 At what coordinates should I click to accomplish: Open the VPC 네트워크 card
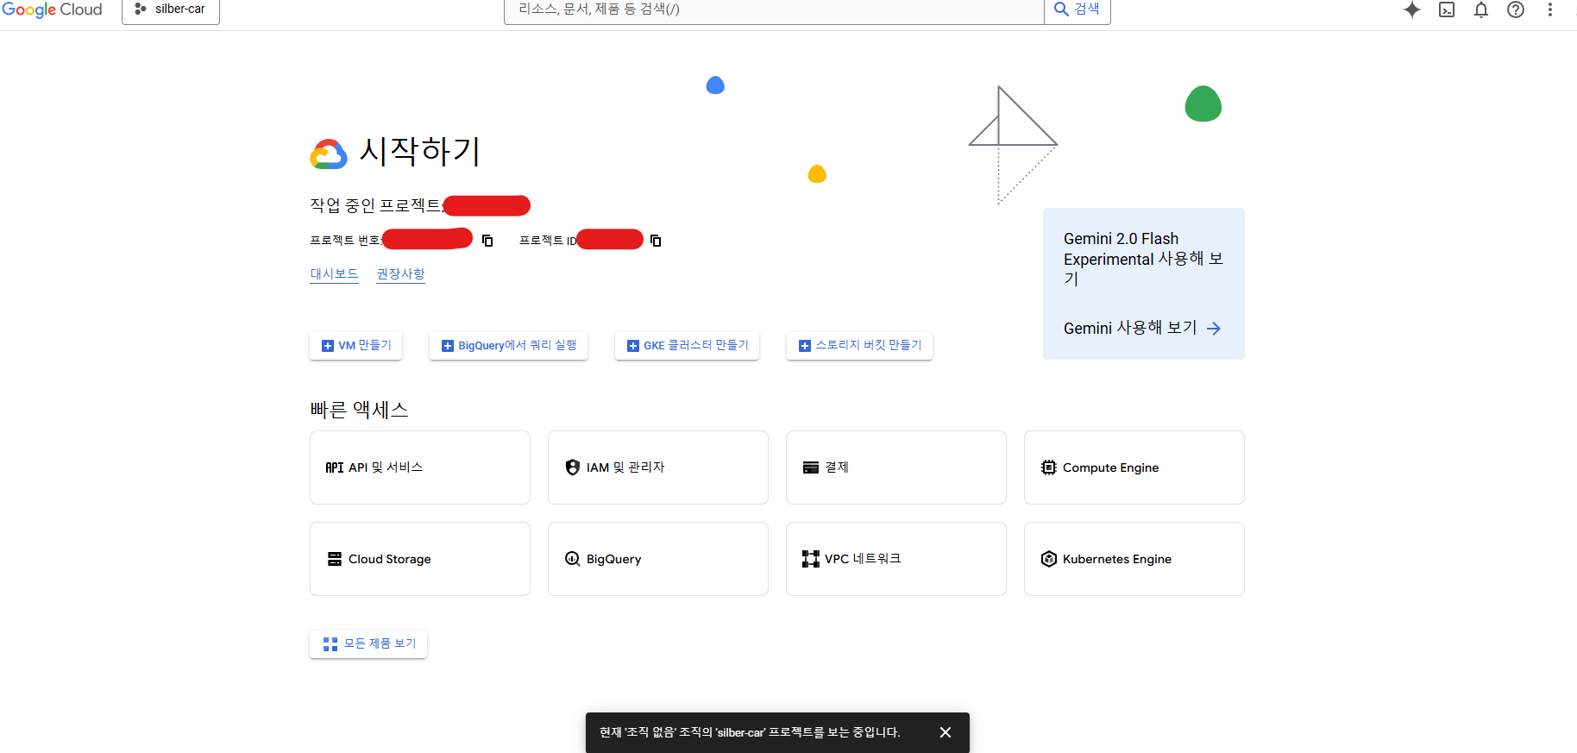point(896,559)
